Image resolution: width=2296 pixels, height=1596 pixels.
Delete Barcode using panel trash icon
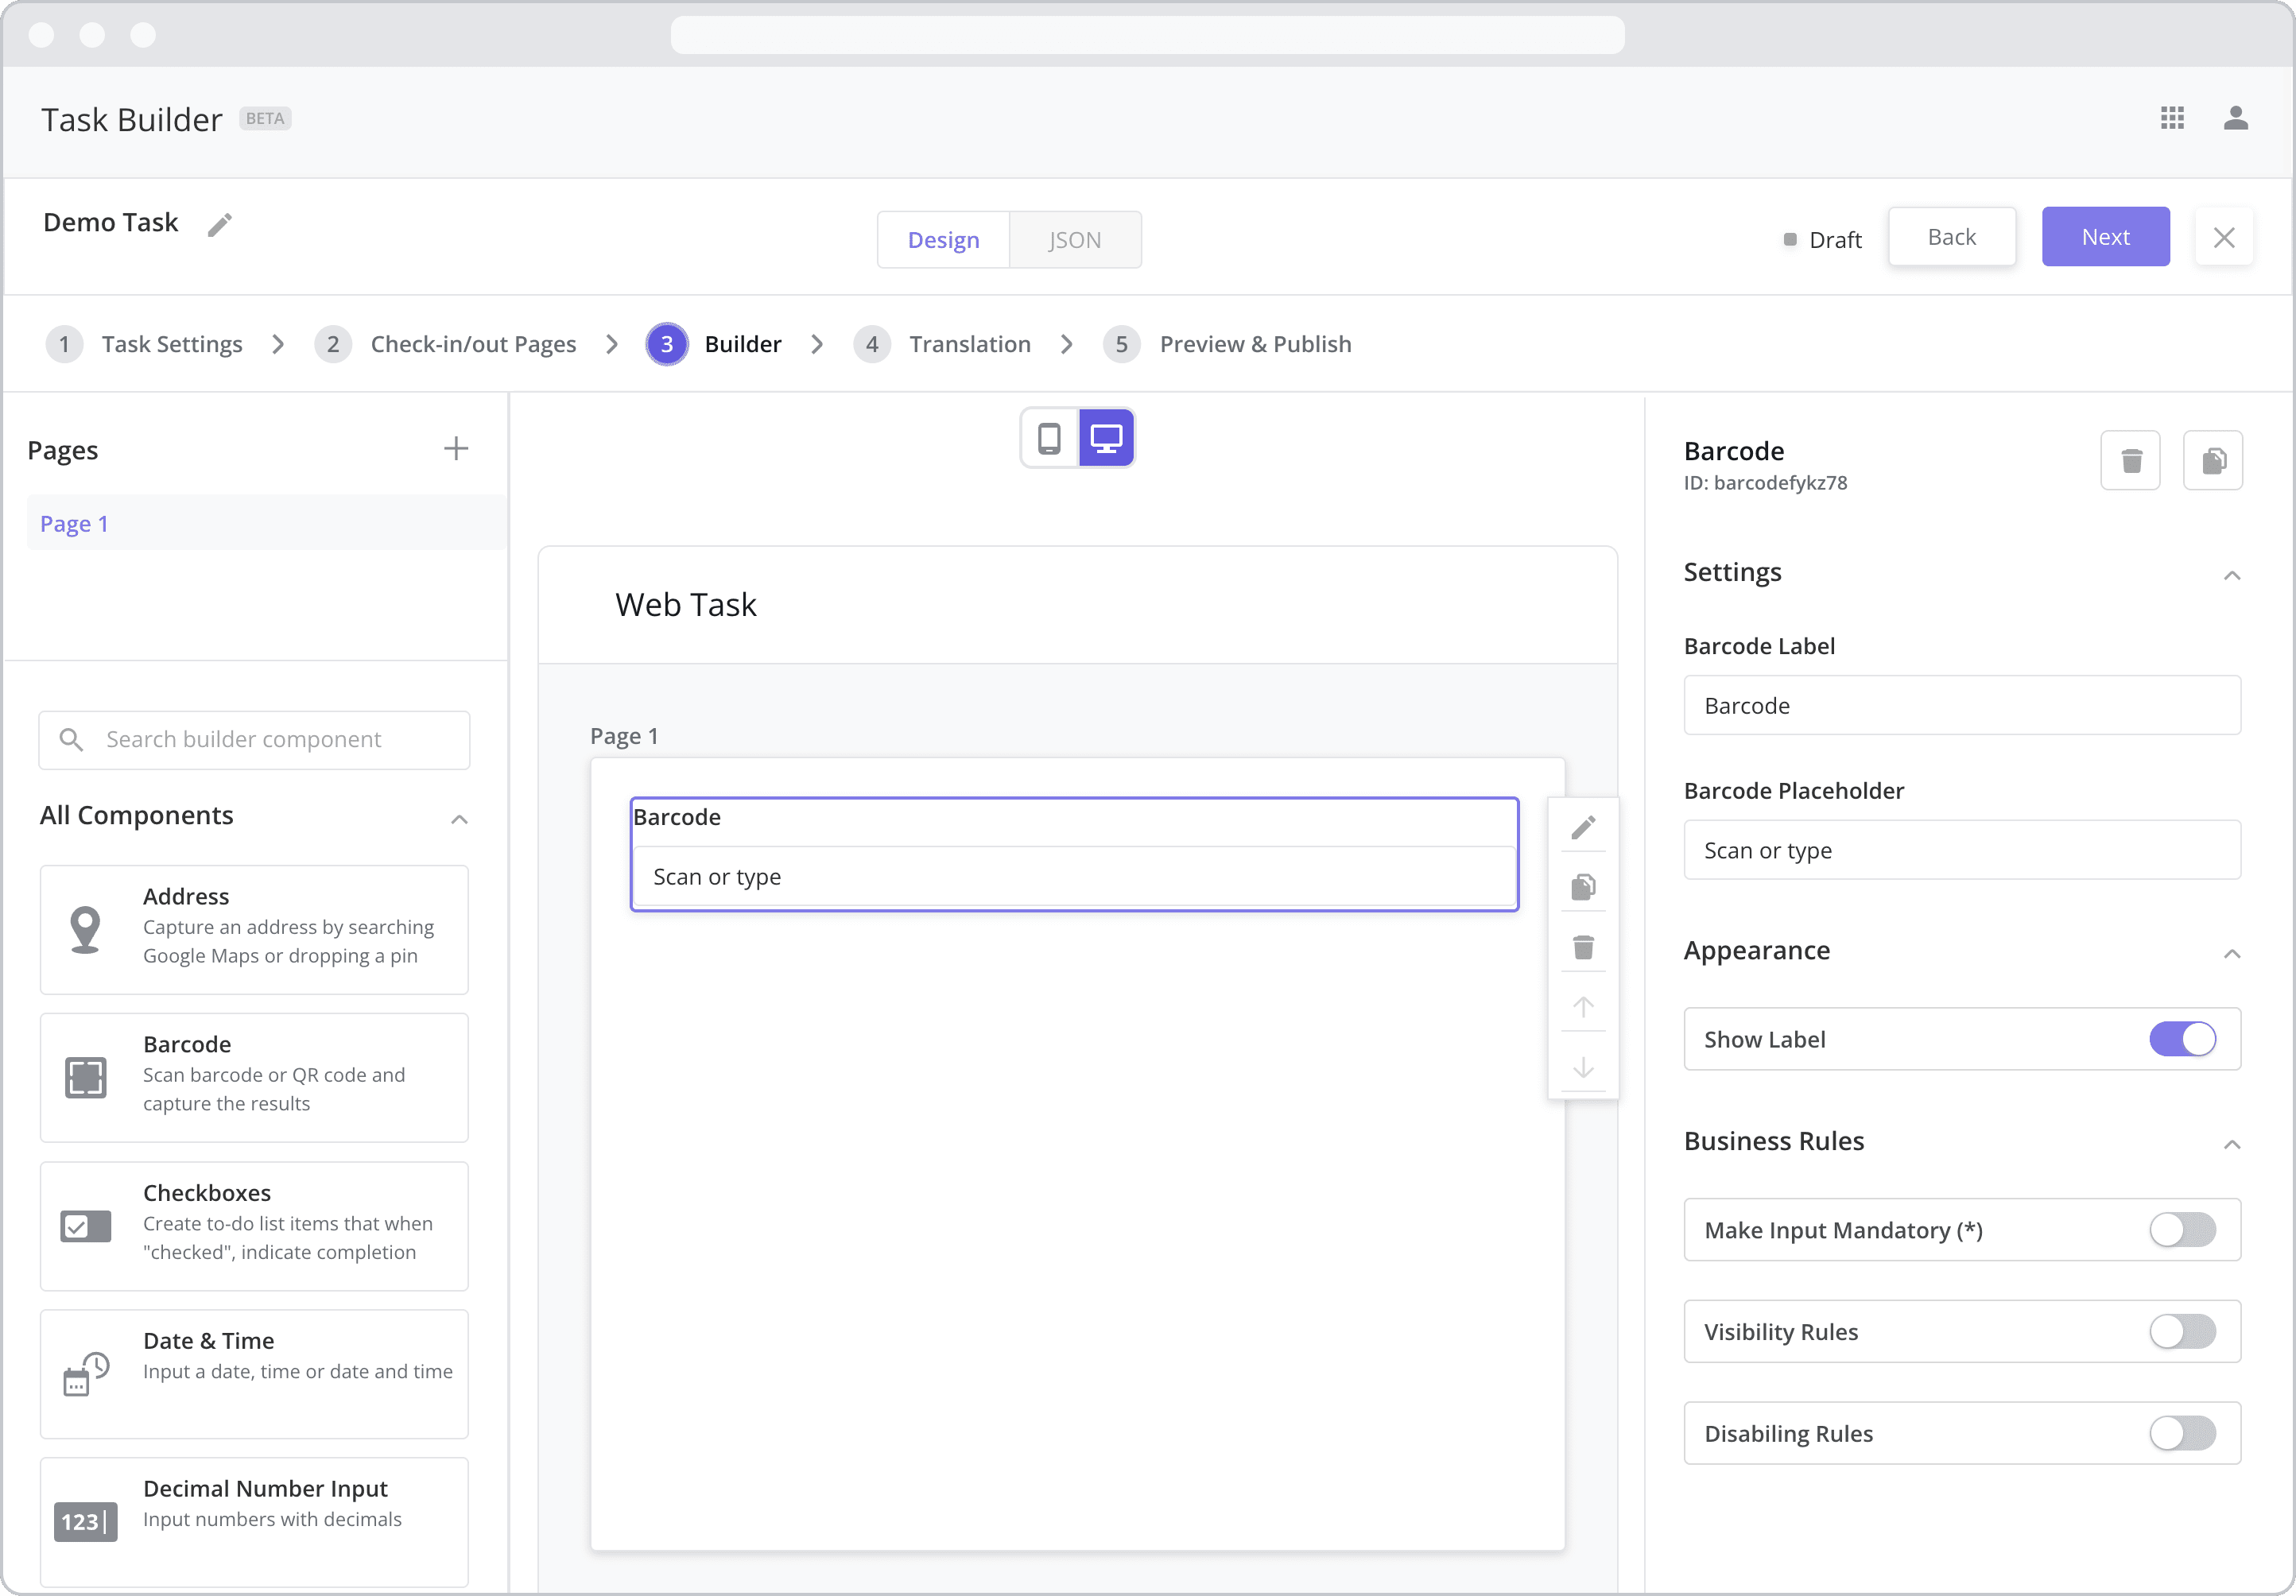point(2131,460)
